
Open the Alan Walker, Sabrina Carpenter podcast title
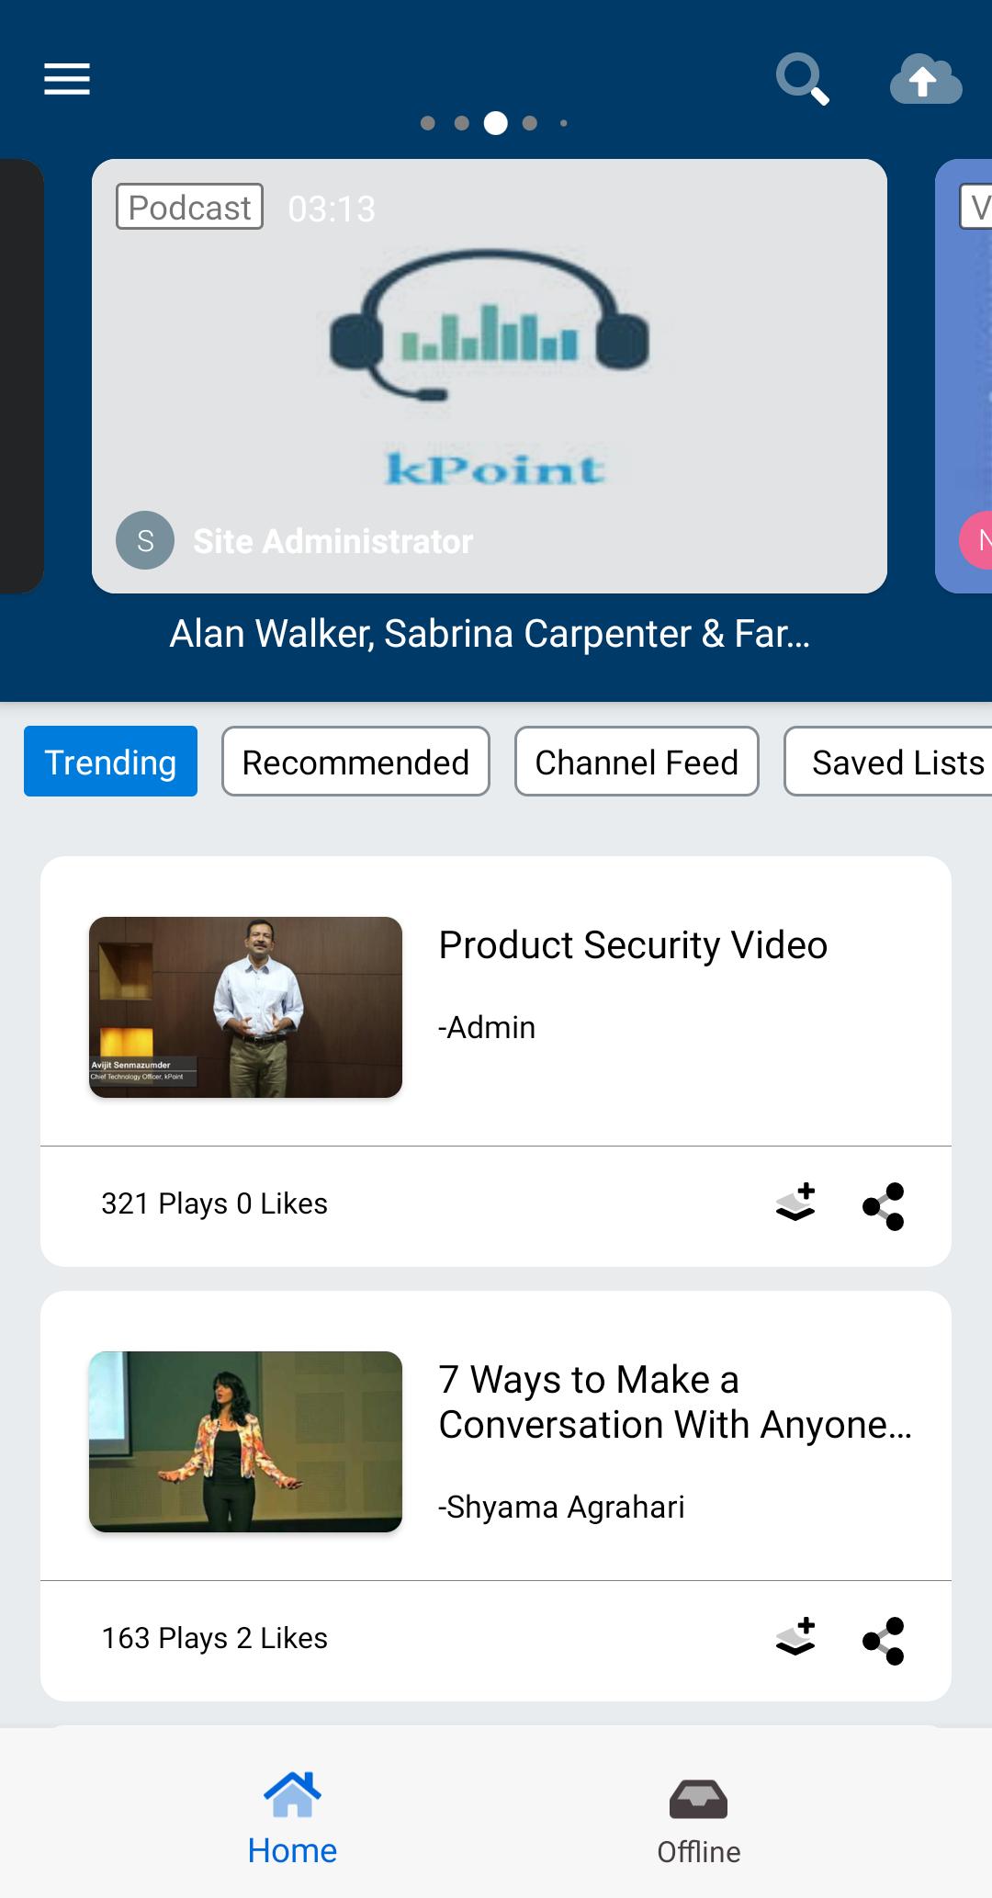click(490, 634)
